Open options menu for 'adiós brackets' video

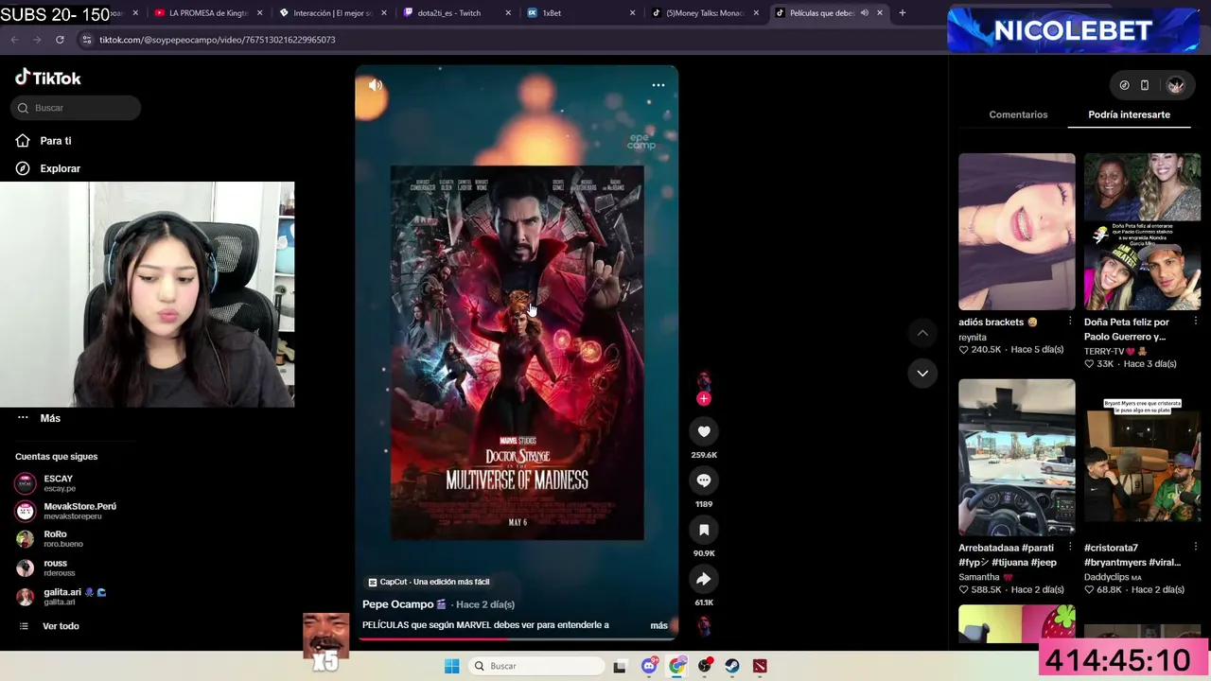pos(1070,322)
